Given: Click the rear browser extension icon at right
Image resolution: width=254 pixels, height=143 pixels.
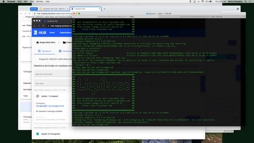Looking at the screenshot, I should (238, 9).
